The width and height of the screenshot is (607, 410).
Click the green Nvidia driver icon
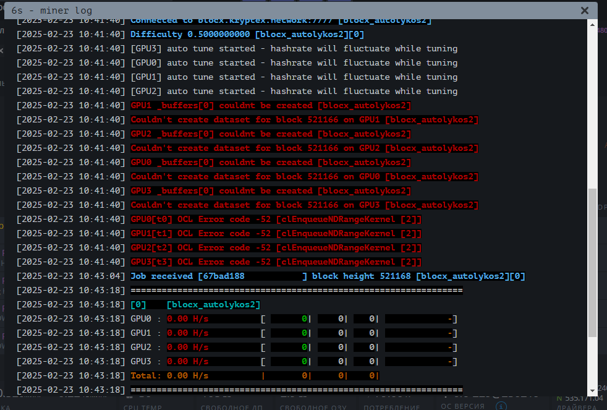(x=560, y=399)
